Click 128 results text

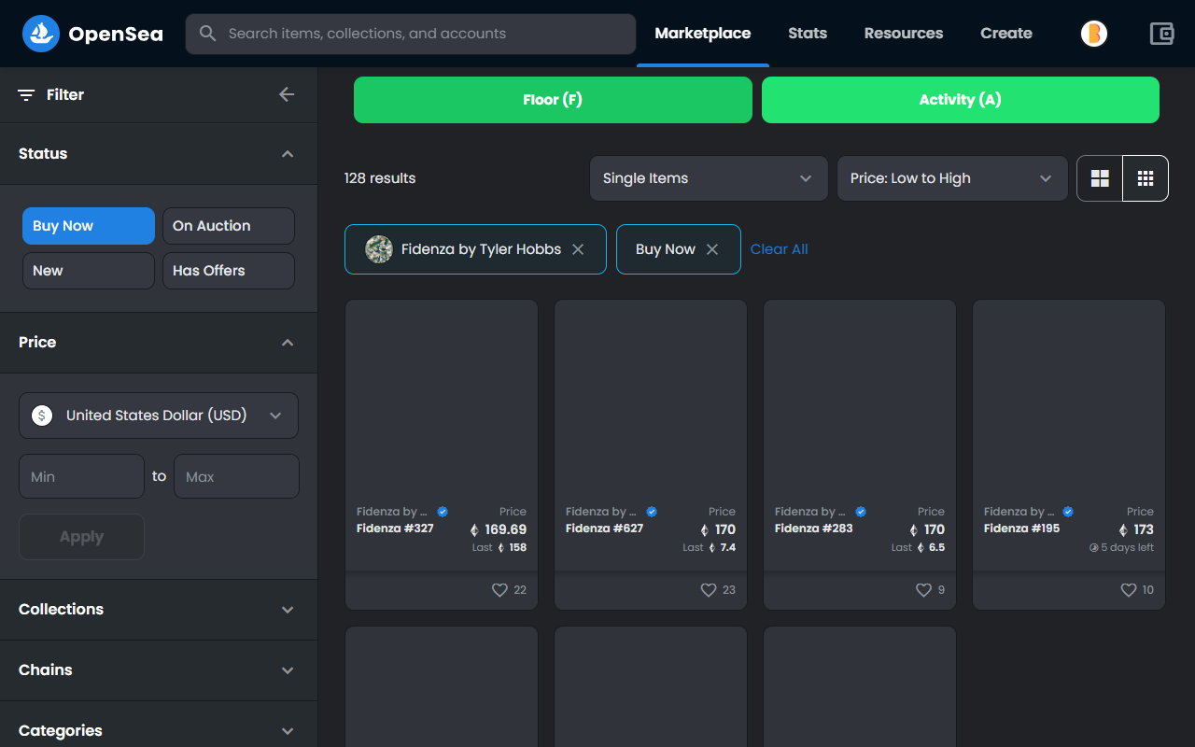coord(380,178)
